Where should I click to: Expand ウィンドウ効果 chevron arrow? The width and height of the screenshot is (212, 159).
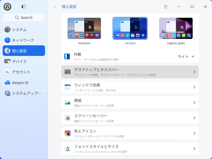tap(195, 87)
